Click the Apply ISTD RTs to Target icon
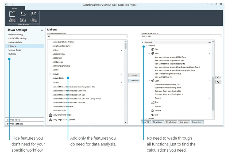The image size is (228, 157). point(51,115)
